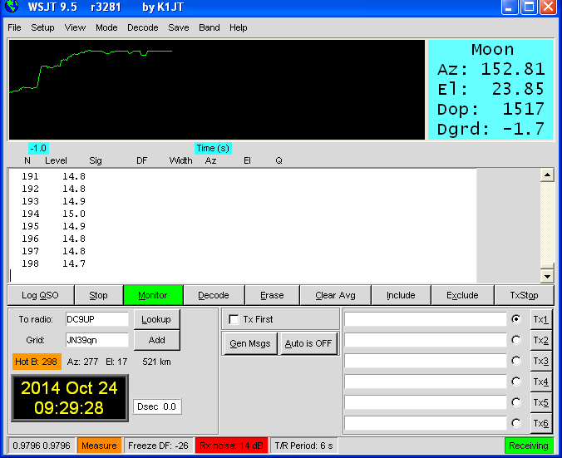The image size is (562, 458).
Task: Click the 0.9796 0.9796 status entry
Action: click(x=42, y=446)
